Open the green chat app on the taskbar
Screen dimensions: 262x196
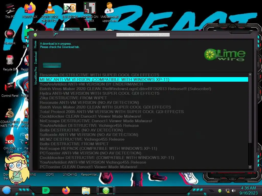pyautogui.click(x=46, y=190)
